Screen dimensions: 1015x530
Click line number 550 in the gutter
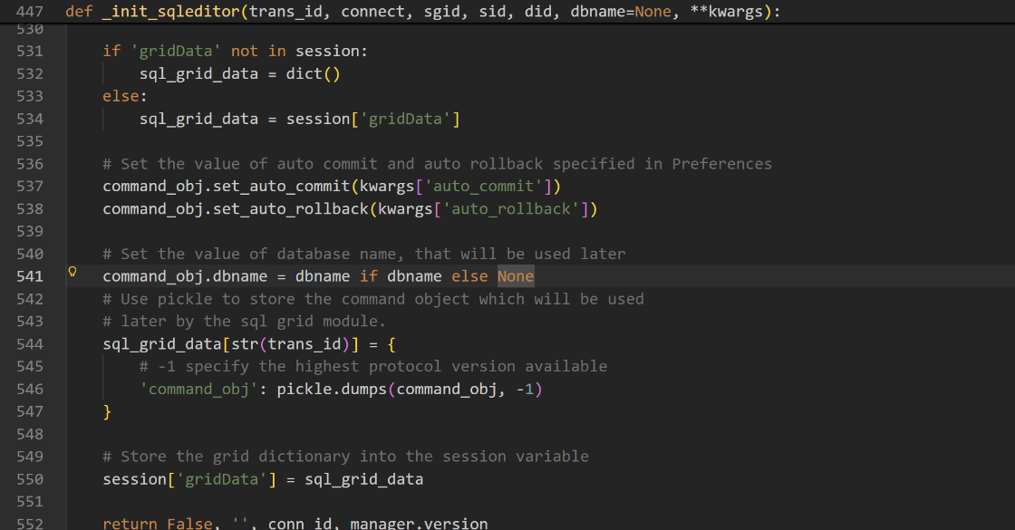(x=29, y=479)
